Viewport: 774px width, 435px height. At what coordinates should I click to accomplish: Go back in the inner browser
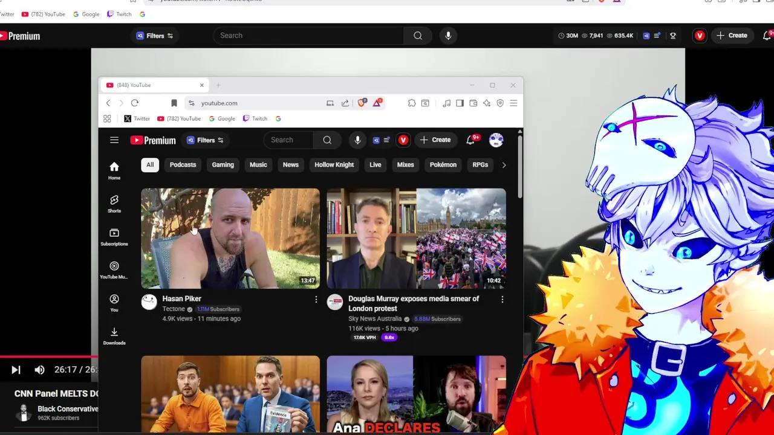108,103
